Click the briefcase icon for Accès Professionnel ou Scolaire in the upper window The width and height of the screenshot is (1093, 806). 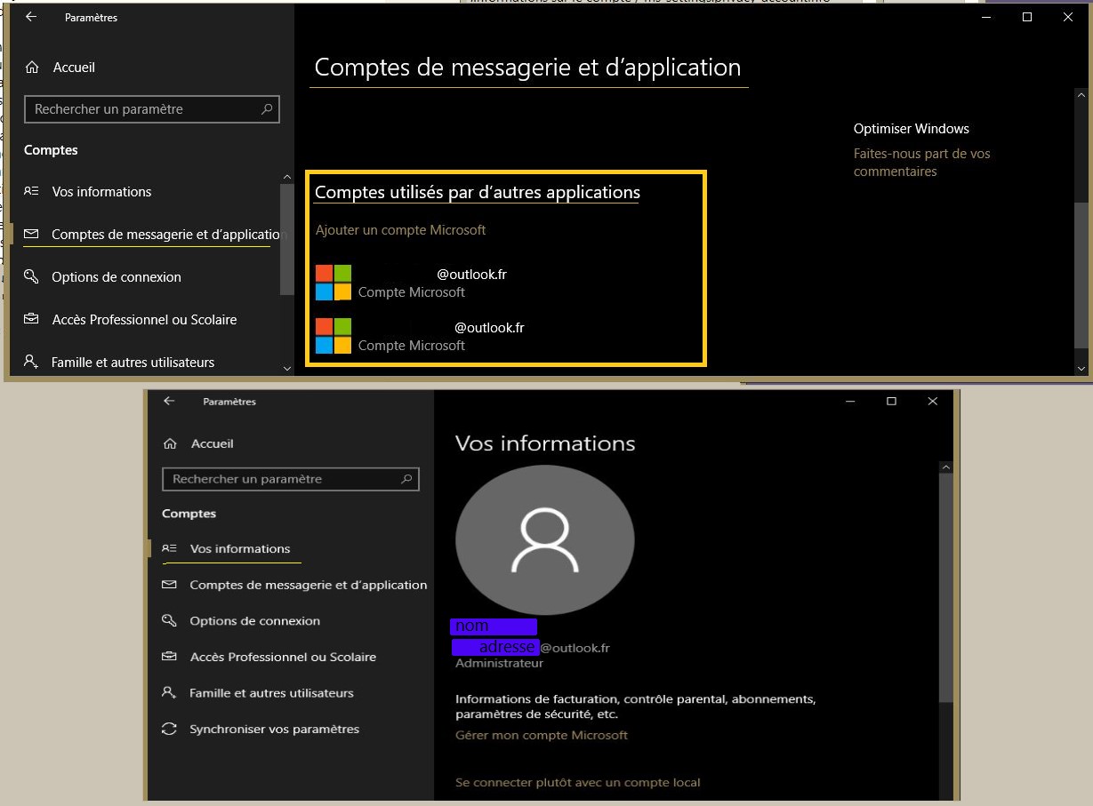pos(31,319)
